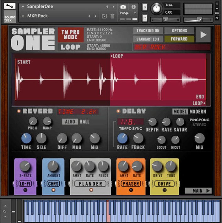Open the FORWARD playback direction selector

coord(179,39)
